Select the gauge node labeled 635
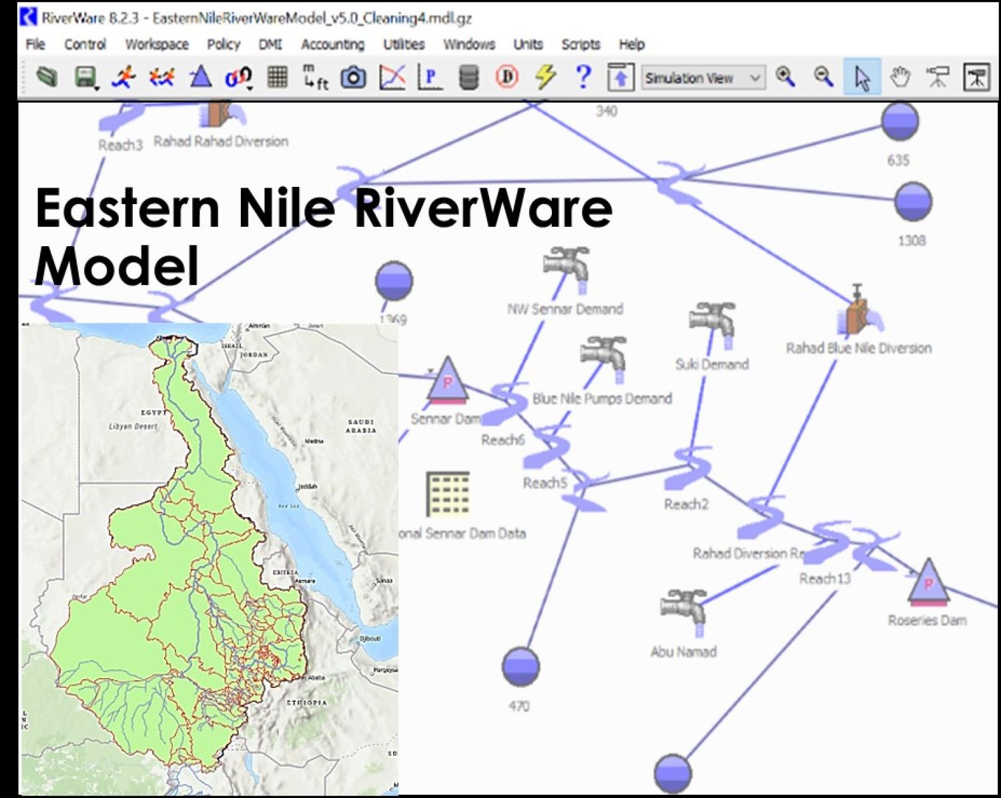This screenshot has width=1001, height=798. coord(900,121)
